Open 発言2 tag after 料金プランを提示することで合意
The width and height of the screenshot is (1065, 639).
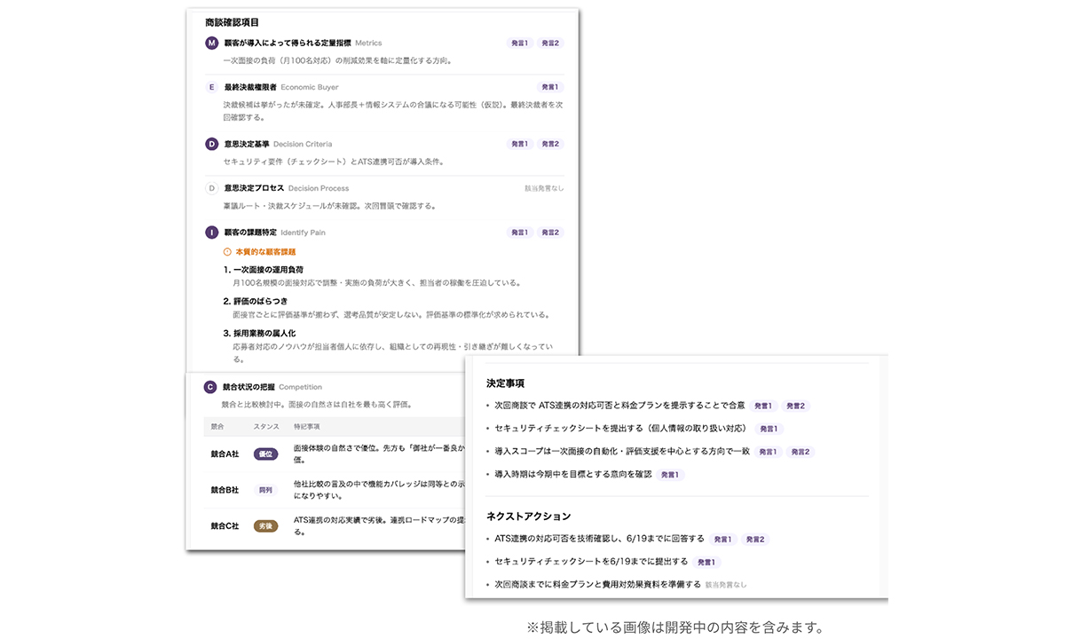coord(796,406)
